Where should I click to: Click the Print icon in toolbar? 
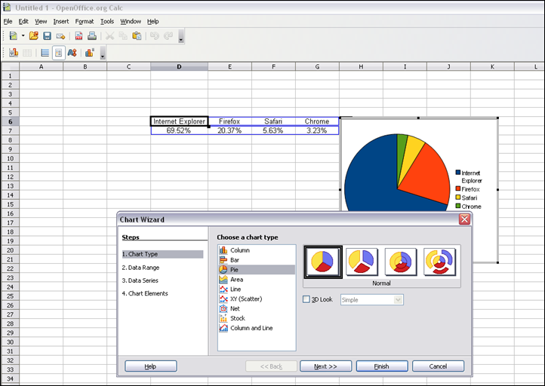click(x=91, y=35)
